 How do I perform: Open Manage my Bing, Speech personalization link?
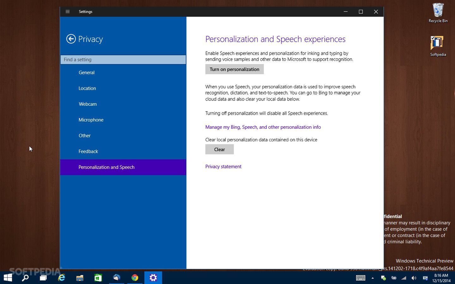[263, 127]
